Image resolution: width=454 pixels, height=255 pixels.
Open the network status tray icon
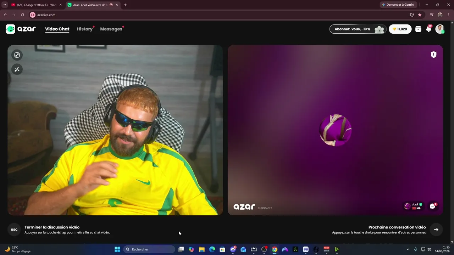(423, 249)
